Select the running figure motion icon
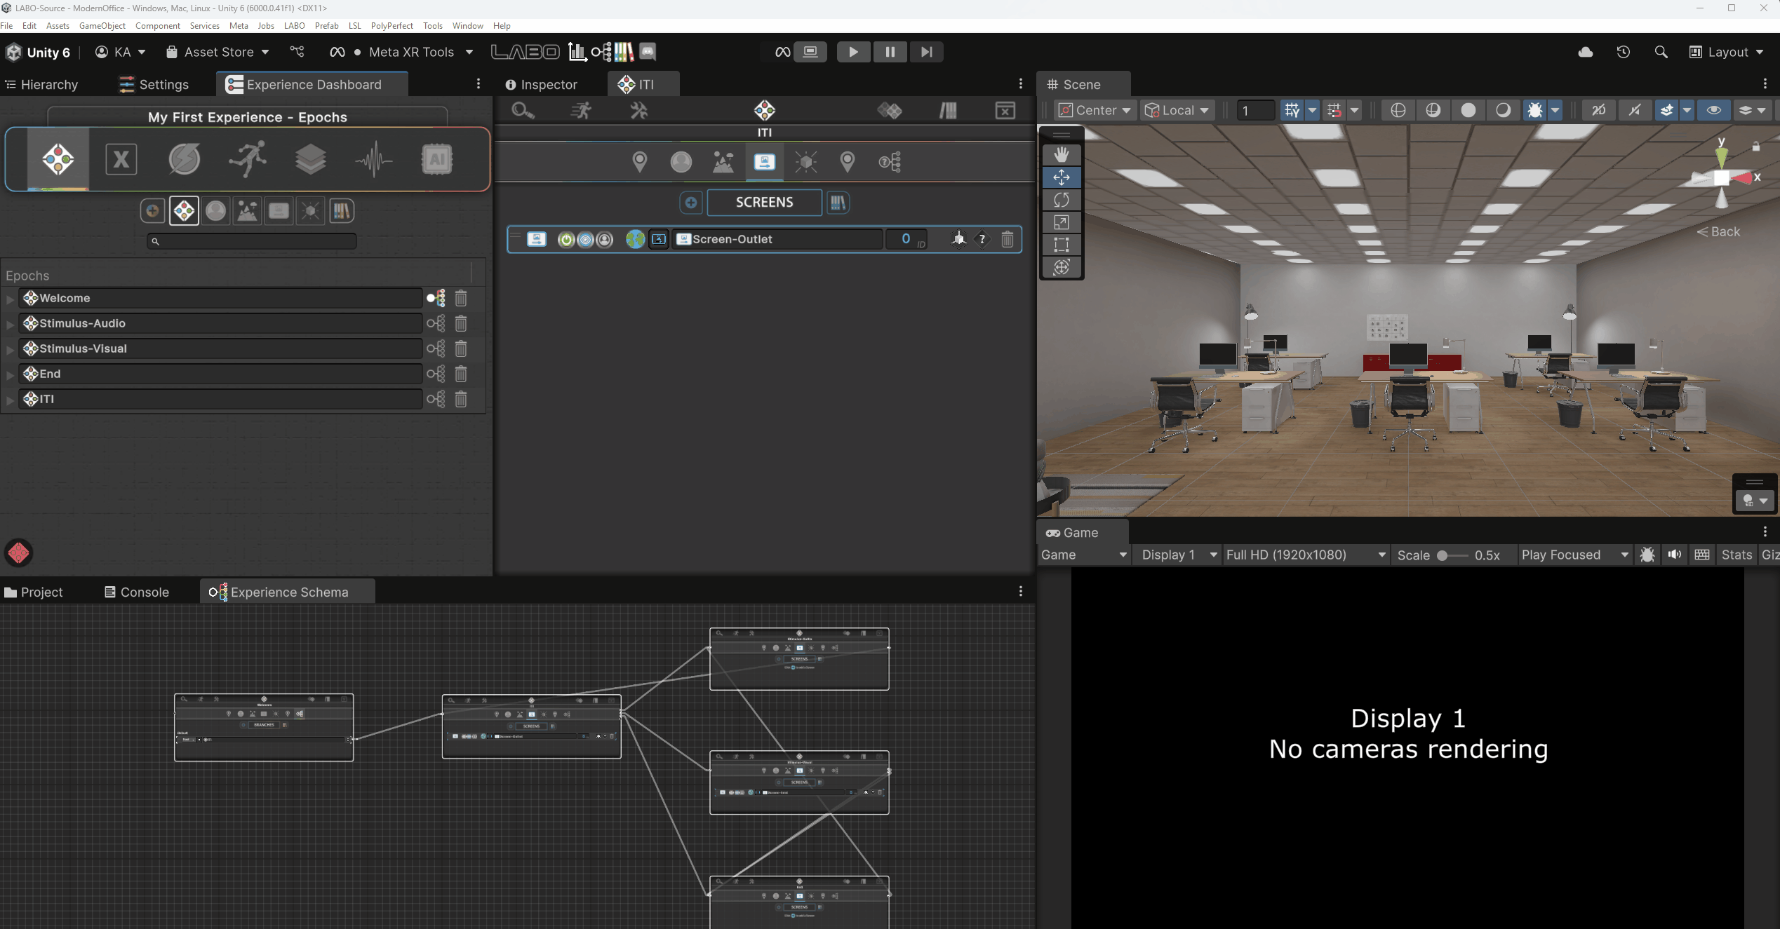Screen dimensions: 1780x929 [x=248, y=158]
